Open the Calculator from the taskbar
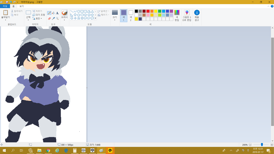This screenshot has height=154, width=274. [x=74, y=150]
